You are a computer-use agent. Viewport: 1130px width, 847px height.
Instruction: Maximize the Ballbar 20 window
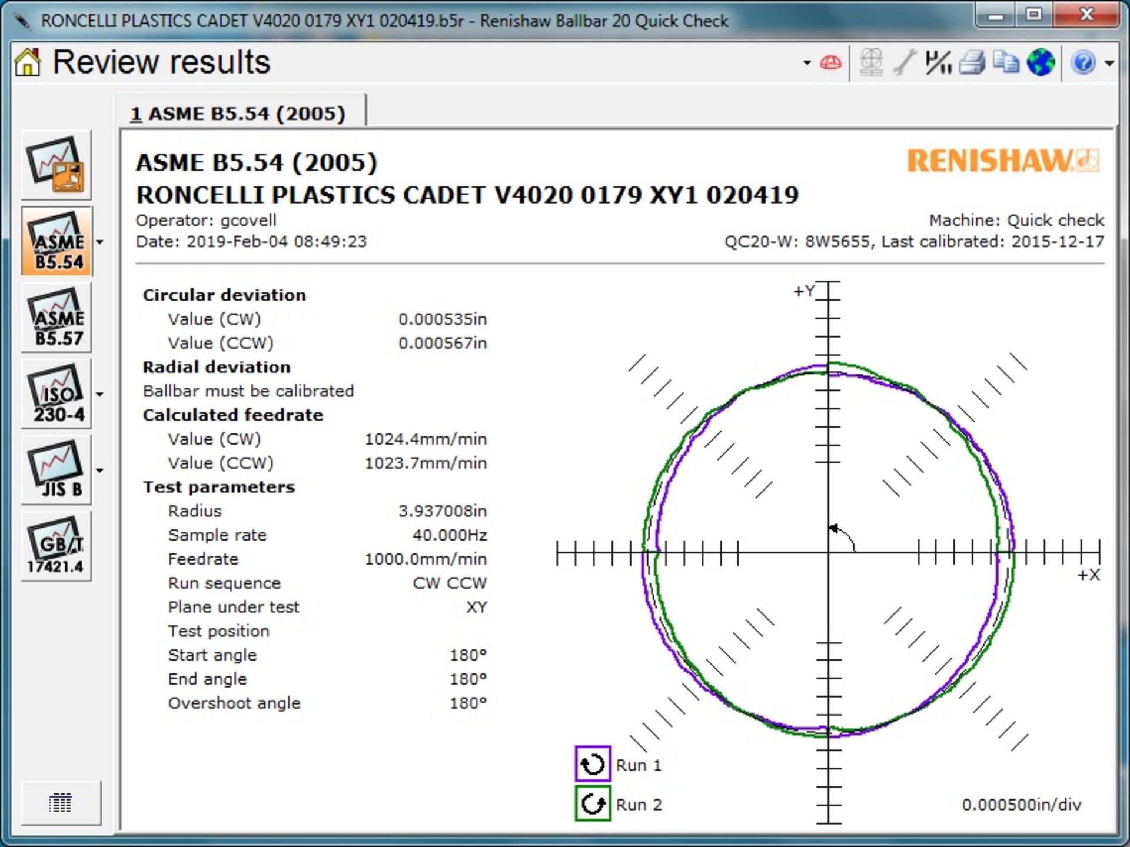(x=1034, y=16)
